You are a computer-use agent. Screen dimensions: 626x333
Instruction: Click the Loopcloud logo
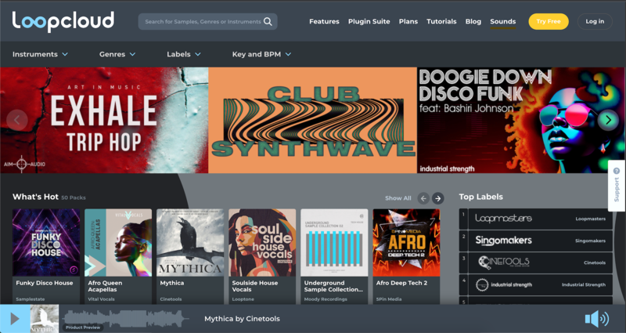(63, 21)
